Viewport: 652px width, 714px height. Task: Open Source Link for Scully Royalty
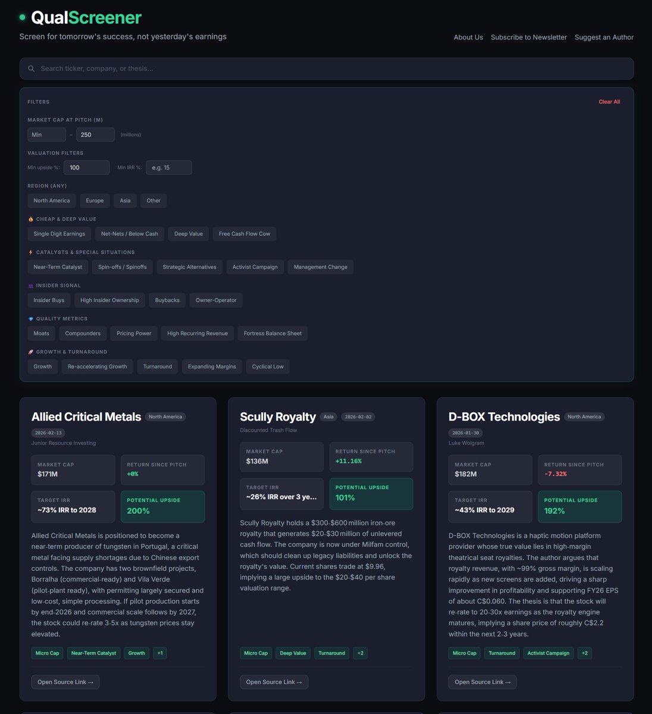click(x=274, y=682)
